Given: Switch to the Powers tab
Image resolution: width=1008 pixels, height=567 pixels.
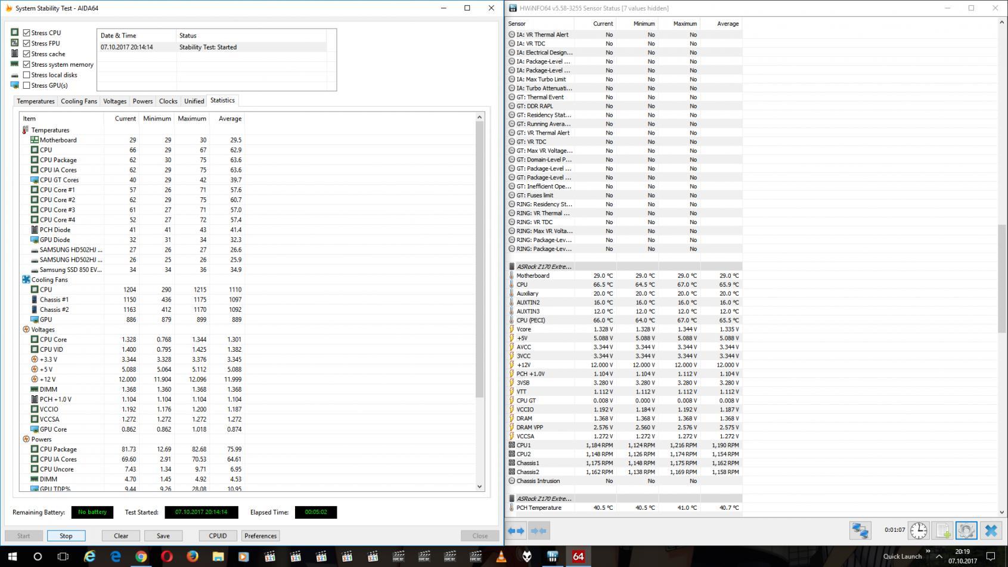Looking at the screenshot, I should pyautogui.click(x=142, y=101).
